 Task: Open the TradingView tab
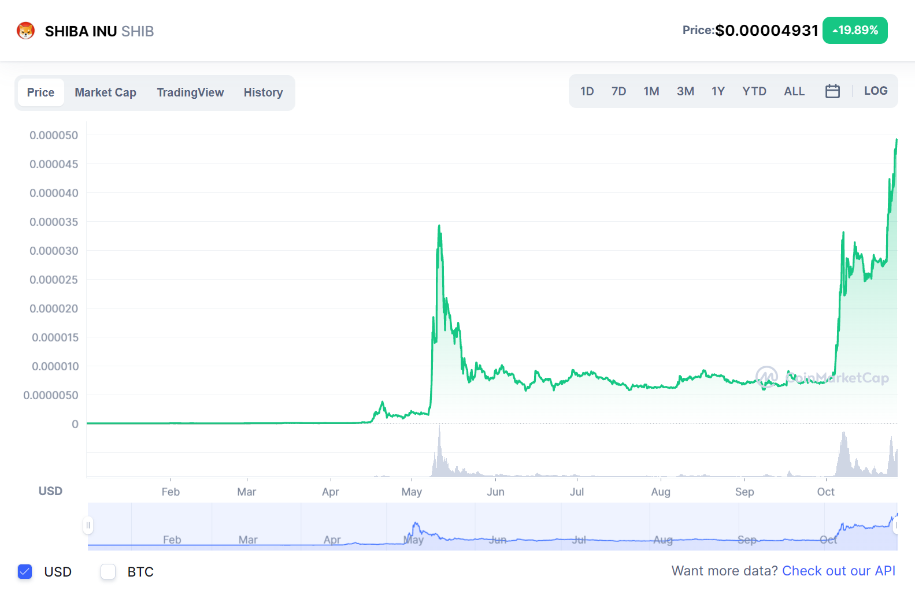coord(190,92)
